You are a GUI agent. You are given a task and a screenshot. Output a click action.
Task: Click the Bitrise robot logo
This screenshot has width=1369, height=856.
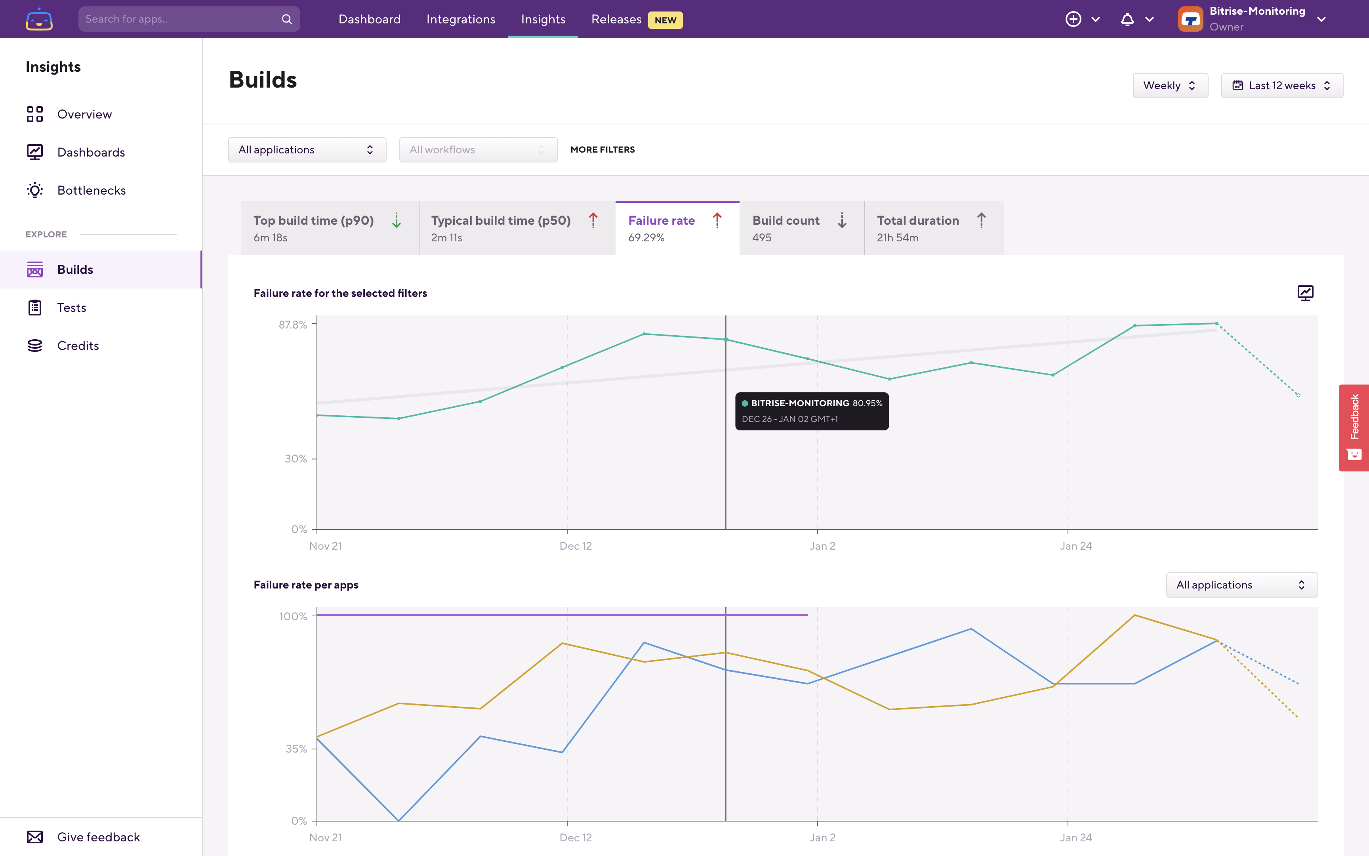tap(38, 19)
